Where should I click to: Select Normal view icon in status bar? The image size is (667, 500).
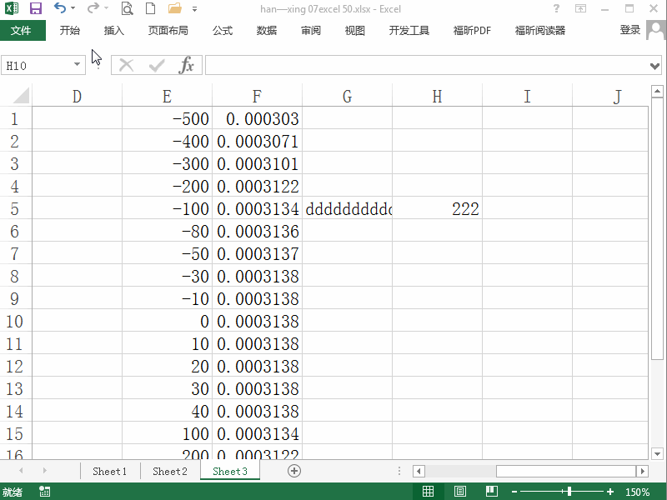pyautogui.click(x=429, y=491)
